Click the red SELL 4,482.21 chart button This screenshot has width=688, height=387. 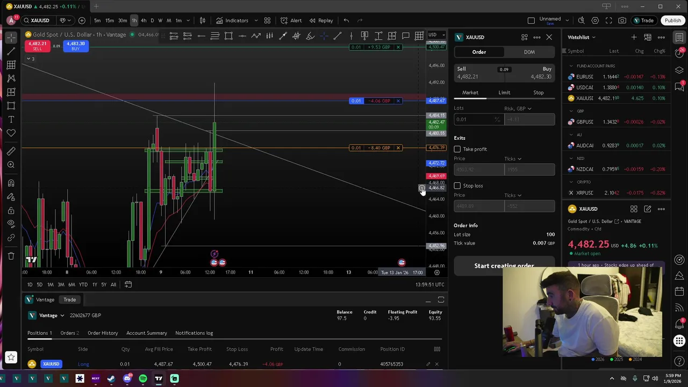click(x=37, y=46)
